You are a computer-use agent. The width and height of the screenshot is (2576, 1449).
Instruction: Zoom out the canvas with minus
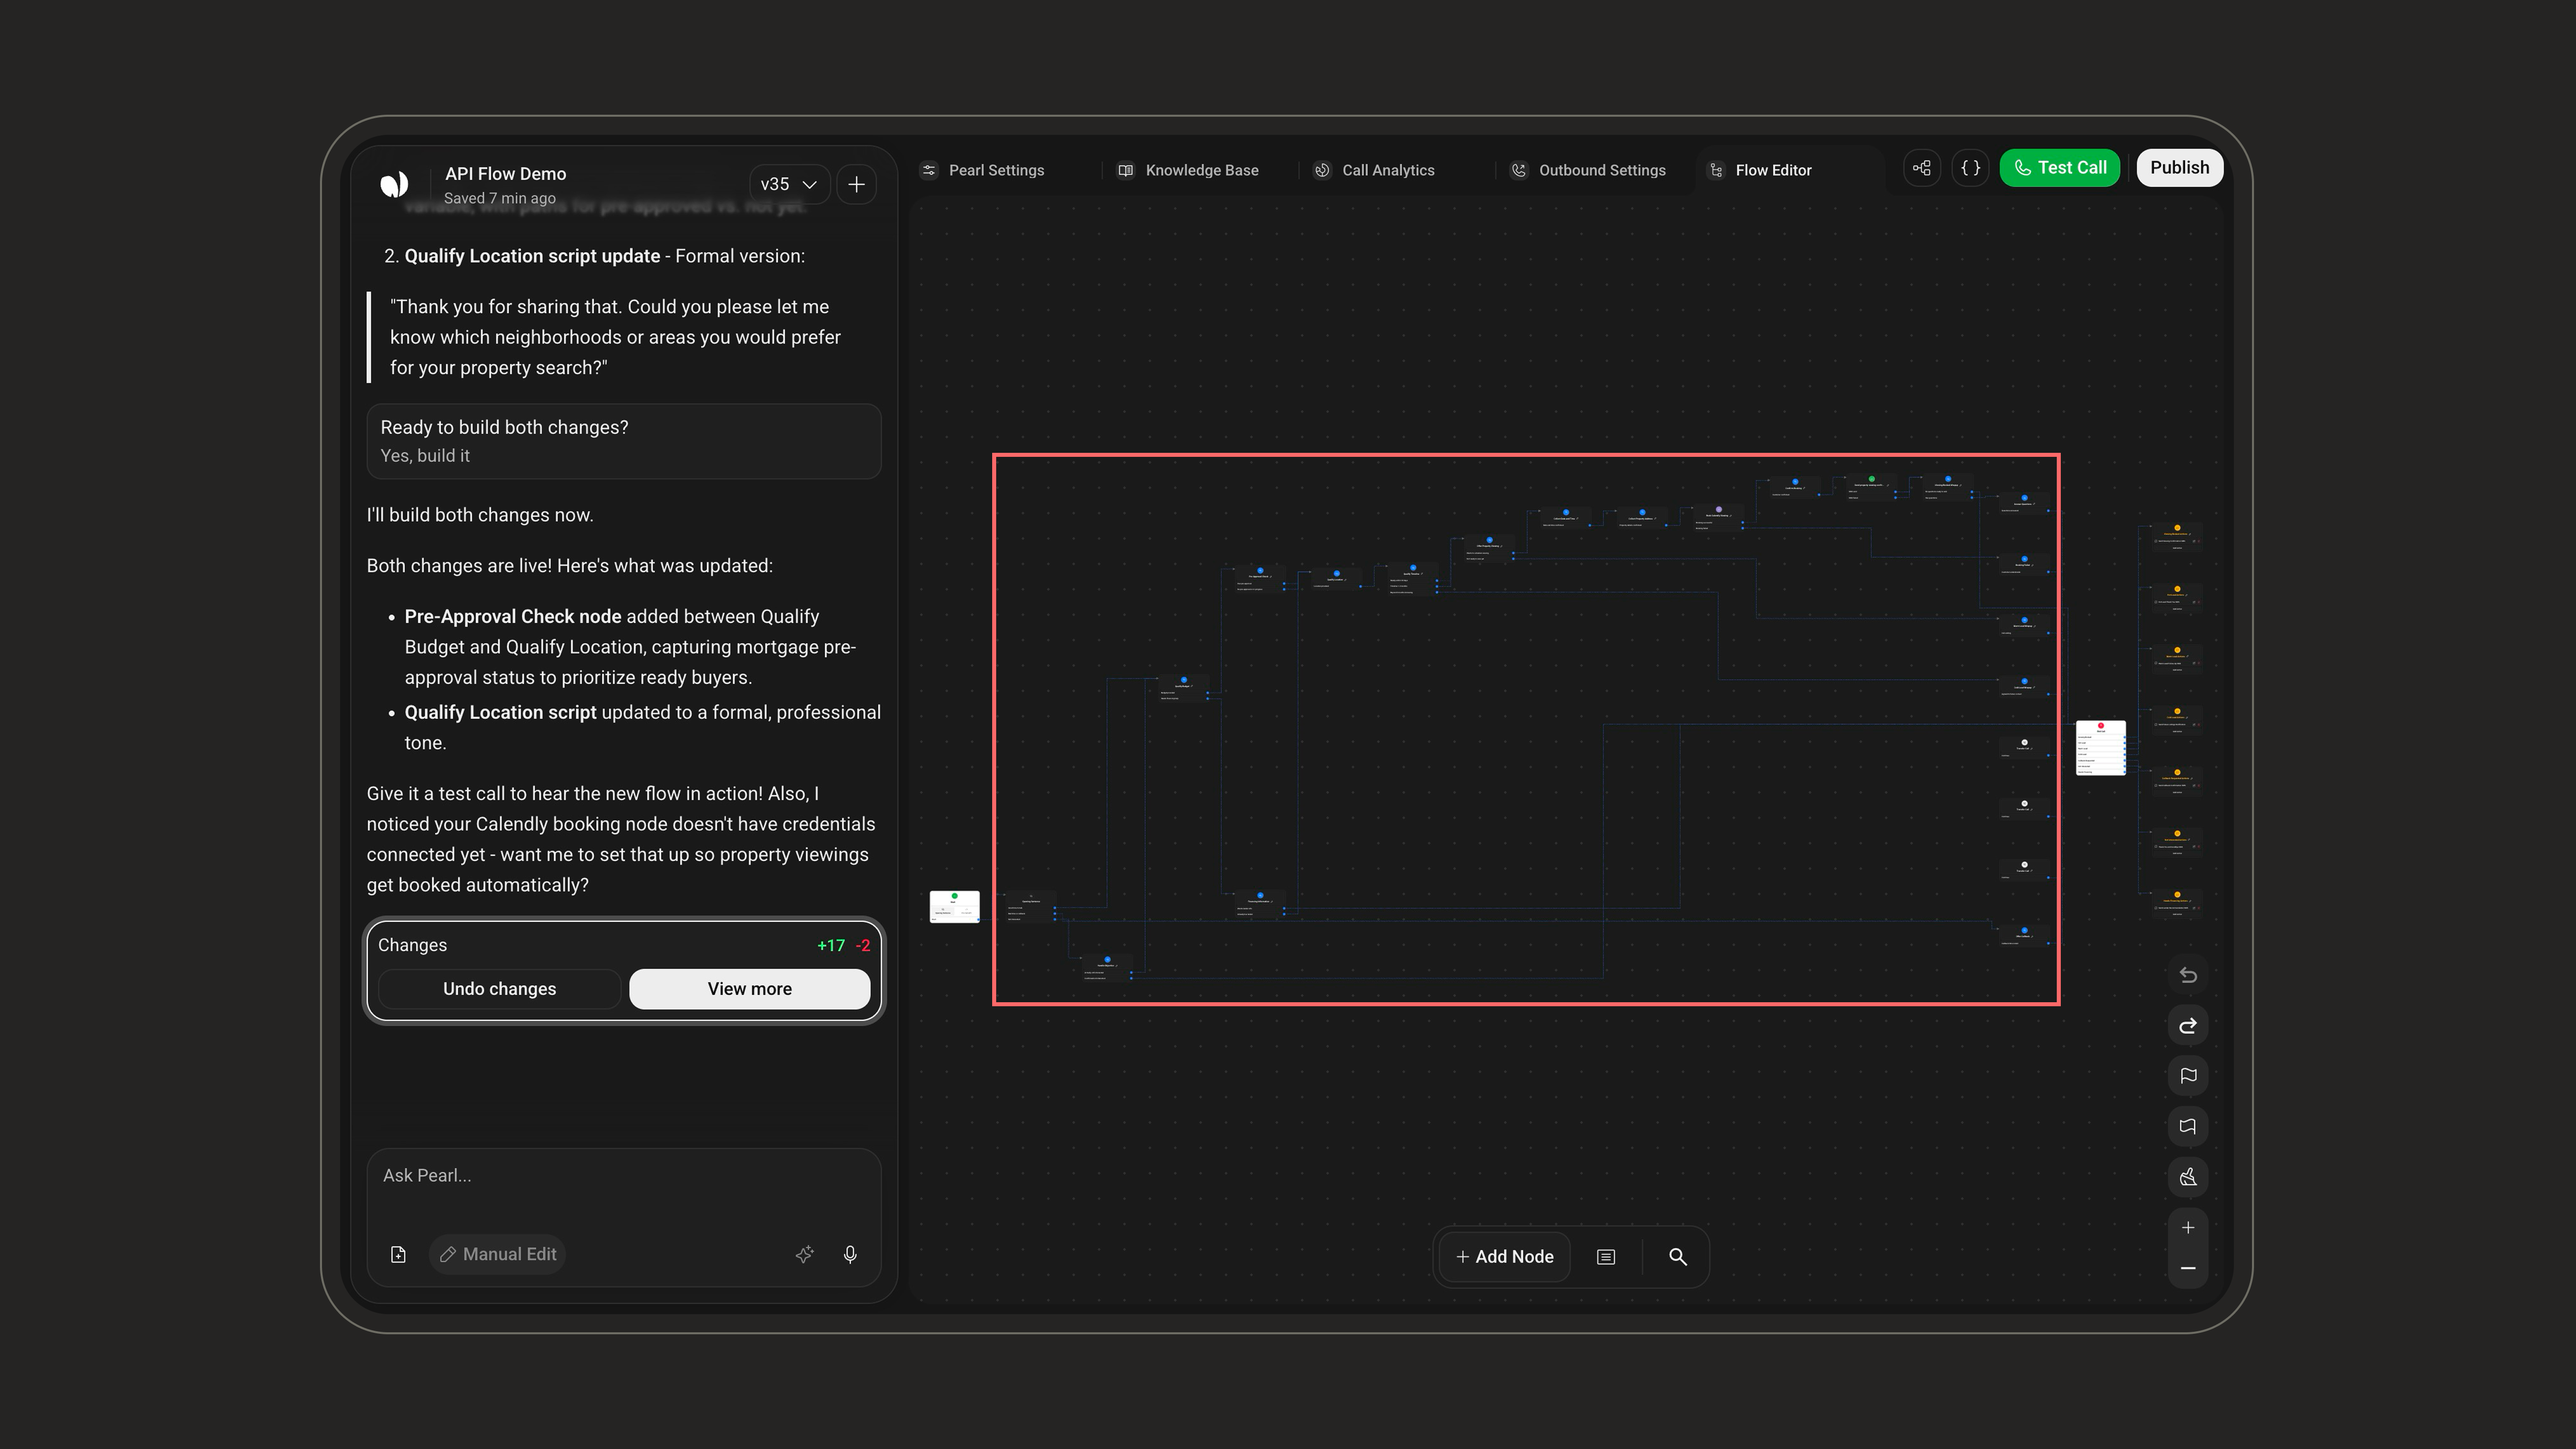click(x=2188, y=1268)
